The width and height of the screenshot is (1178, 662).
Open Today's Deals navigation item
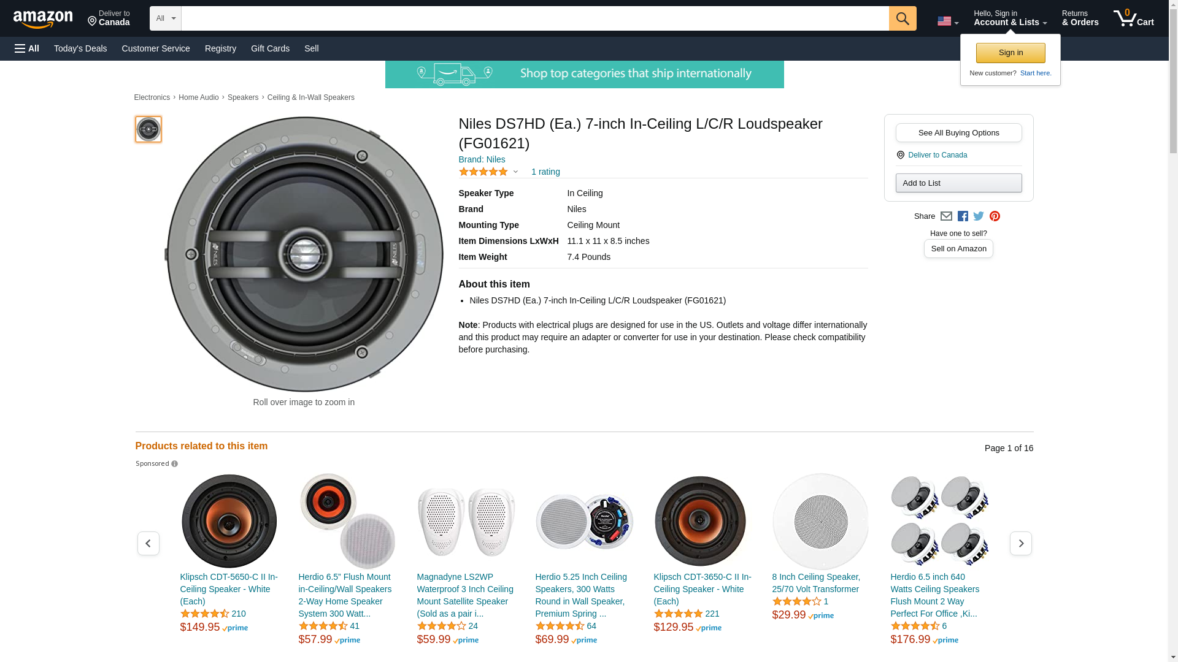(80, 48)
